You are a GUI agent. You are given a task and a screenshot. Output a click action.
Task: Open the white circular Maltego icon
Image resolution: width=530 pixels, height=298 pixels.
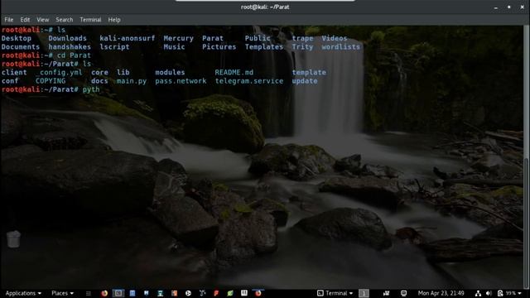click(188, 293)
